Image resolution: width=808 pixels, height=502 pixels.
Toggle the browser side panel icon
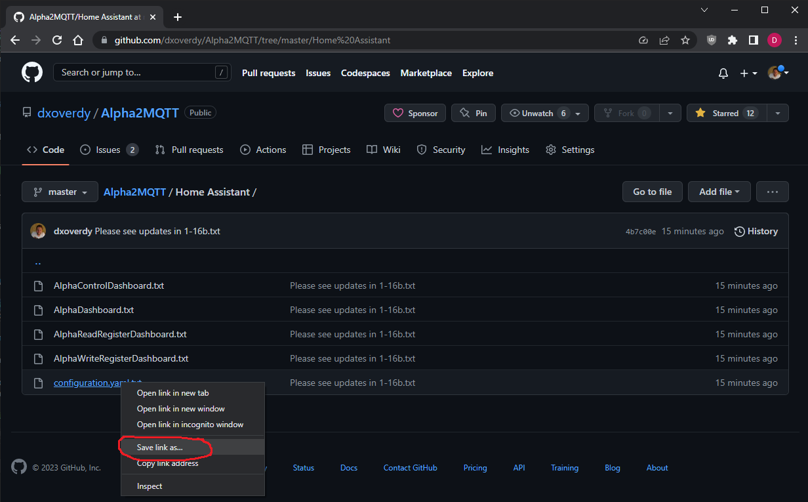pyautogui.click(x=754, y=40)
